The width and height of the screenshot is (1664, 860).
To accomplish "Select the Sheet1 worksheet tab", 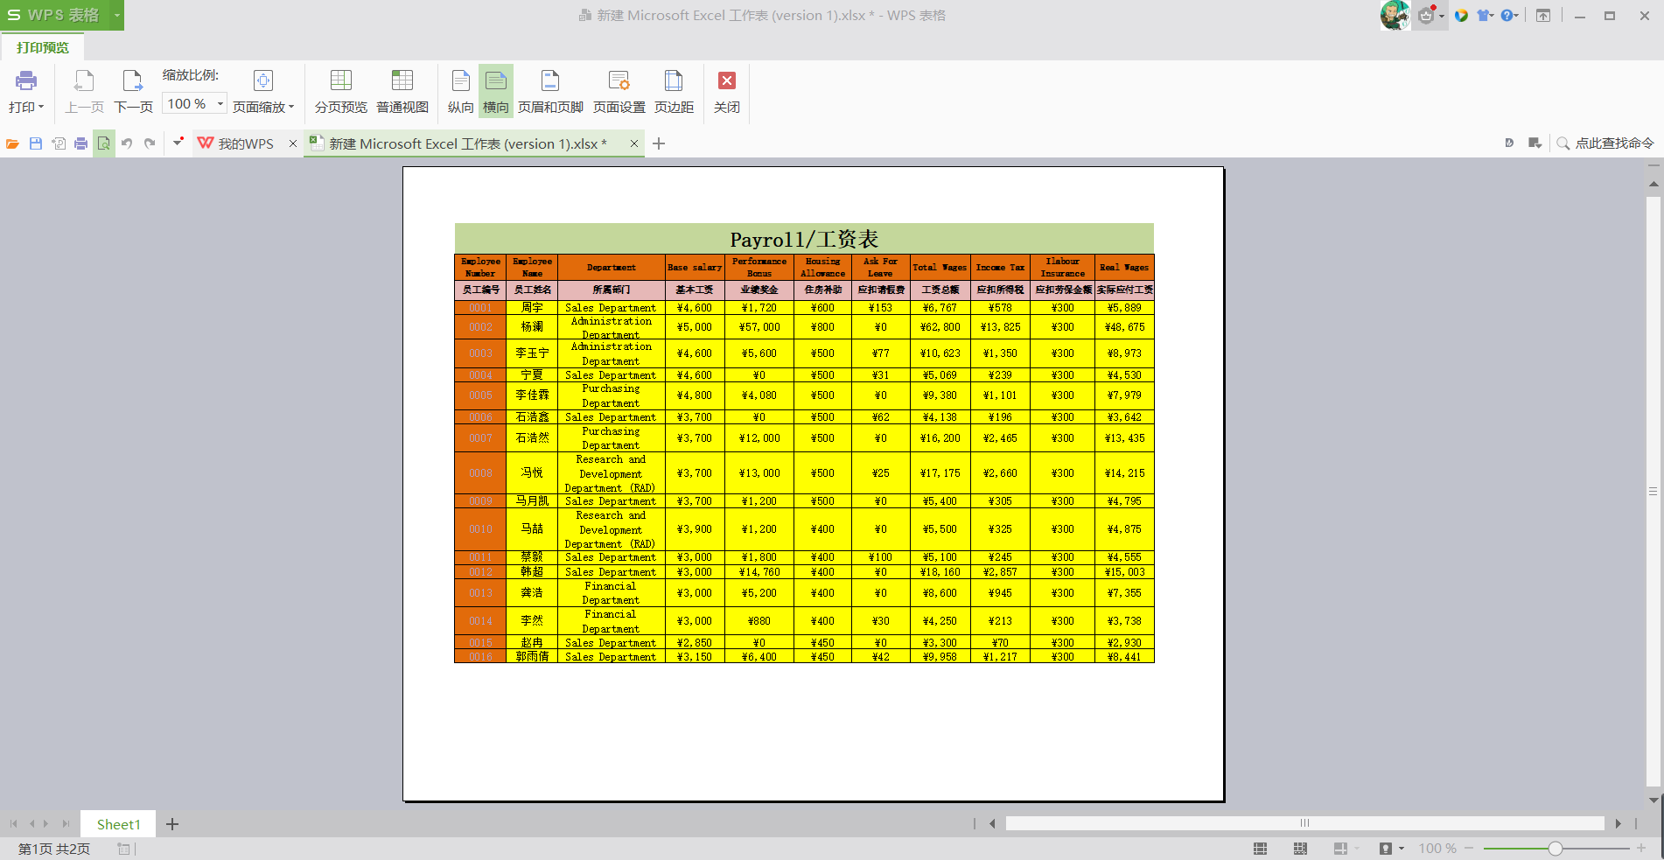I will click(118, 824).
